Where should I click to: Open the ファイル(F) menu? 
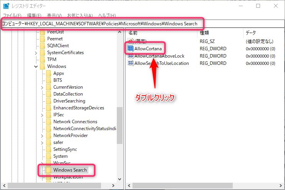click(x=12, y=15)
